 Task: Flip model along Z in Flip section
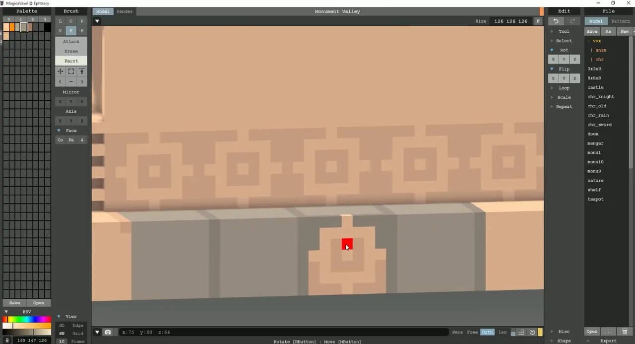coord(575,78)
